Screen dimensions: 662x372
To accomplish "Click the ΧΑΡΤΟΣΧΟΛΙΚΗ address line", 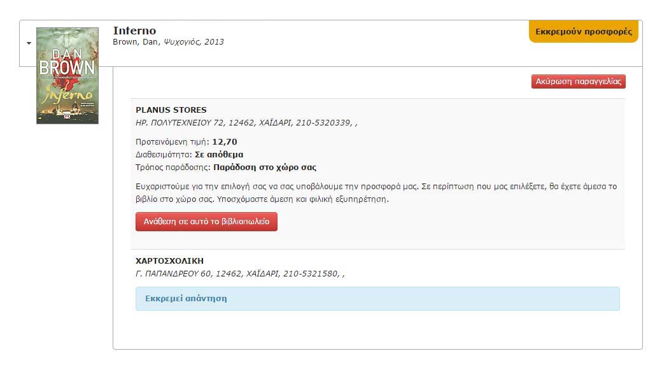I will point(240,273).
